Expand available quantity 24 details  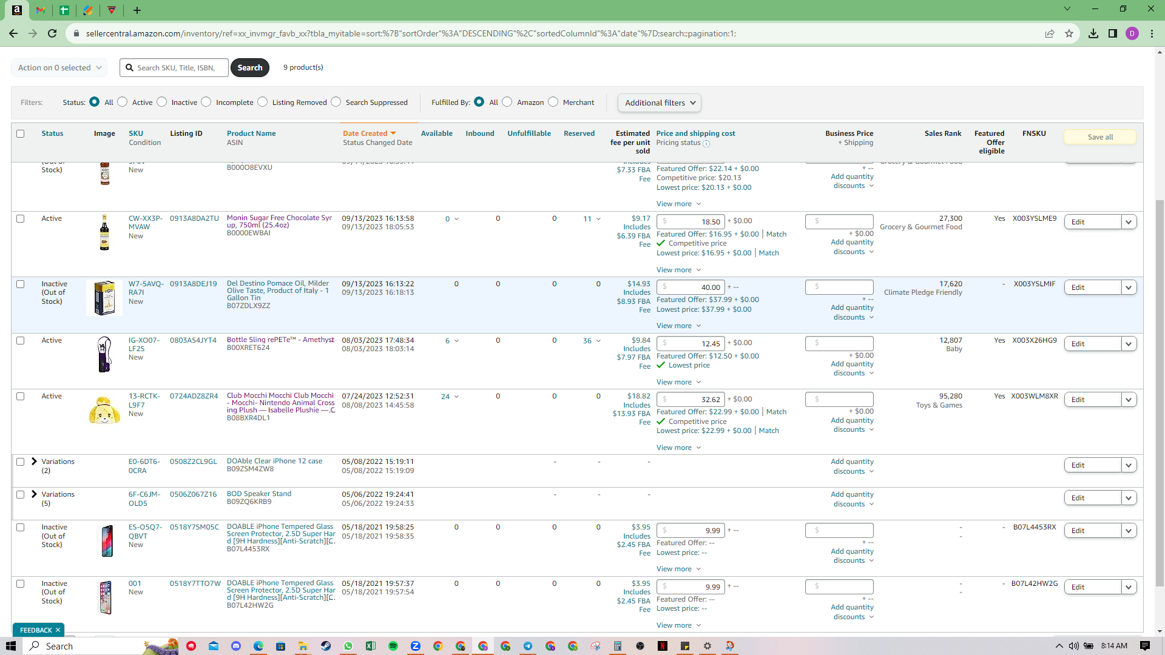click(450, 397)
